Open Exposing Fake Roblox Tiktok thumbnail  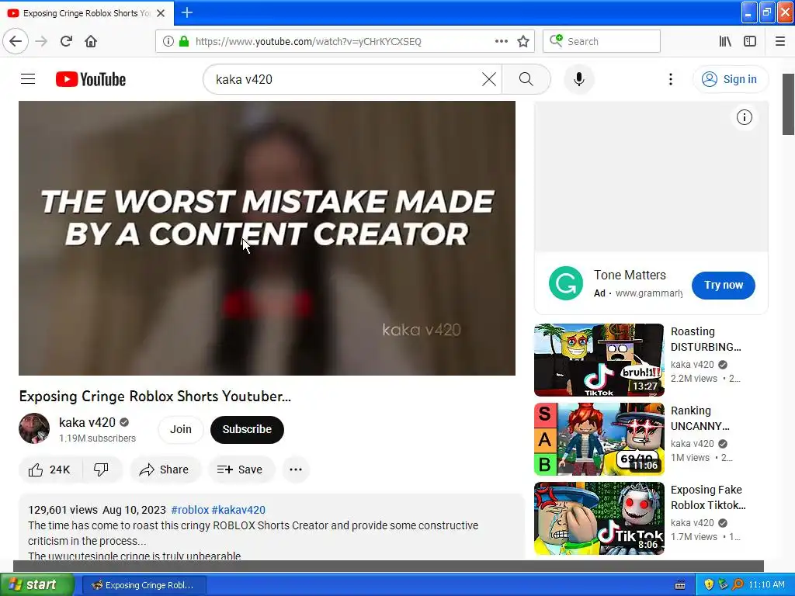[x=599, y=518]
